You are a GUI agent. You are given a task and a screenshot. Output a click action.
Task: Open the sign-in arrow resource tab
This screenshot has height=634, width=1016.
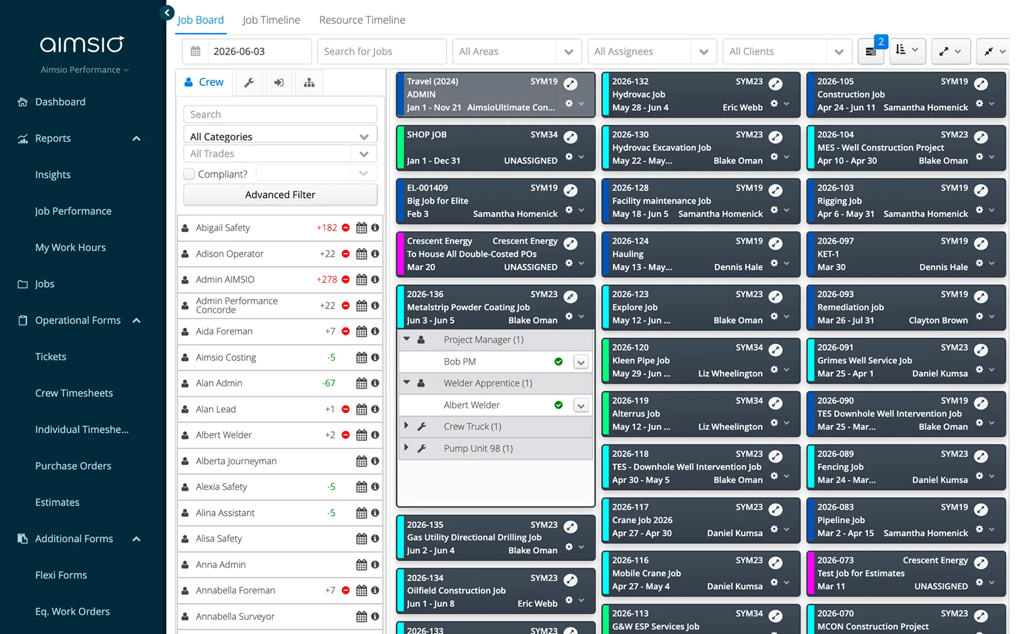pos(279,83)
